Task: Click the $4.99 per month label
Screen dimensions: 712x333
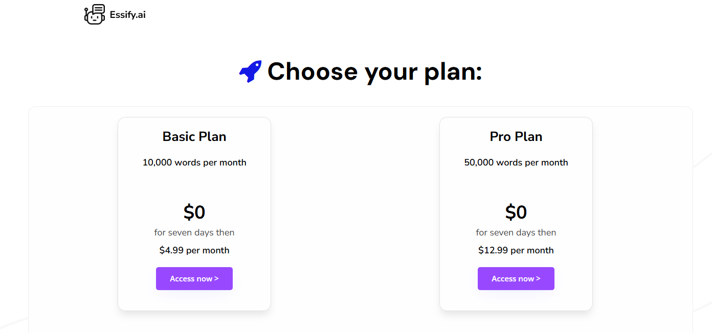Action: 194,250
